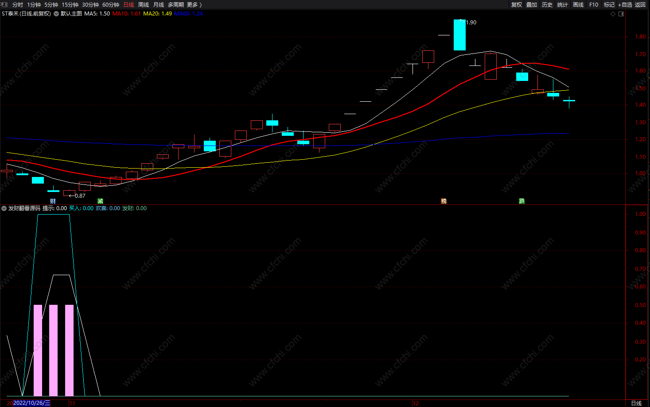Click the 返回 back button

click(640, 5)
